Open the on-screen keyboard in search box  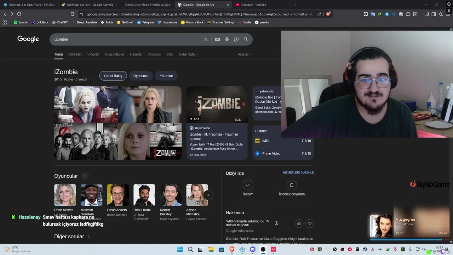[x=217, y=39]
